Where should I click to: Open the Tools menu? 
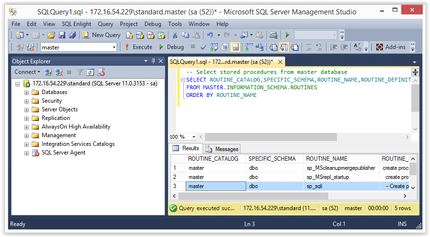tap(175, 24)
